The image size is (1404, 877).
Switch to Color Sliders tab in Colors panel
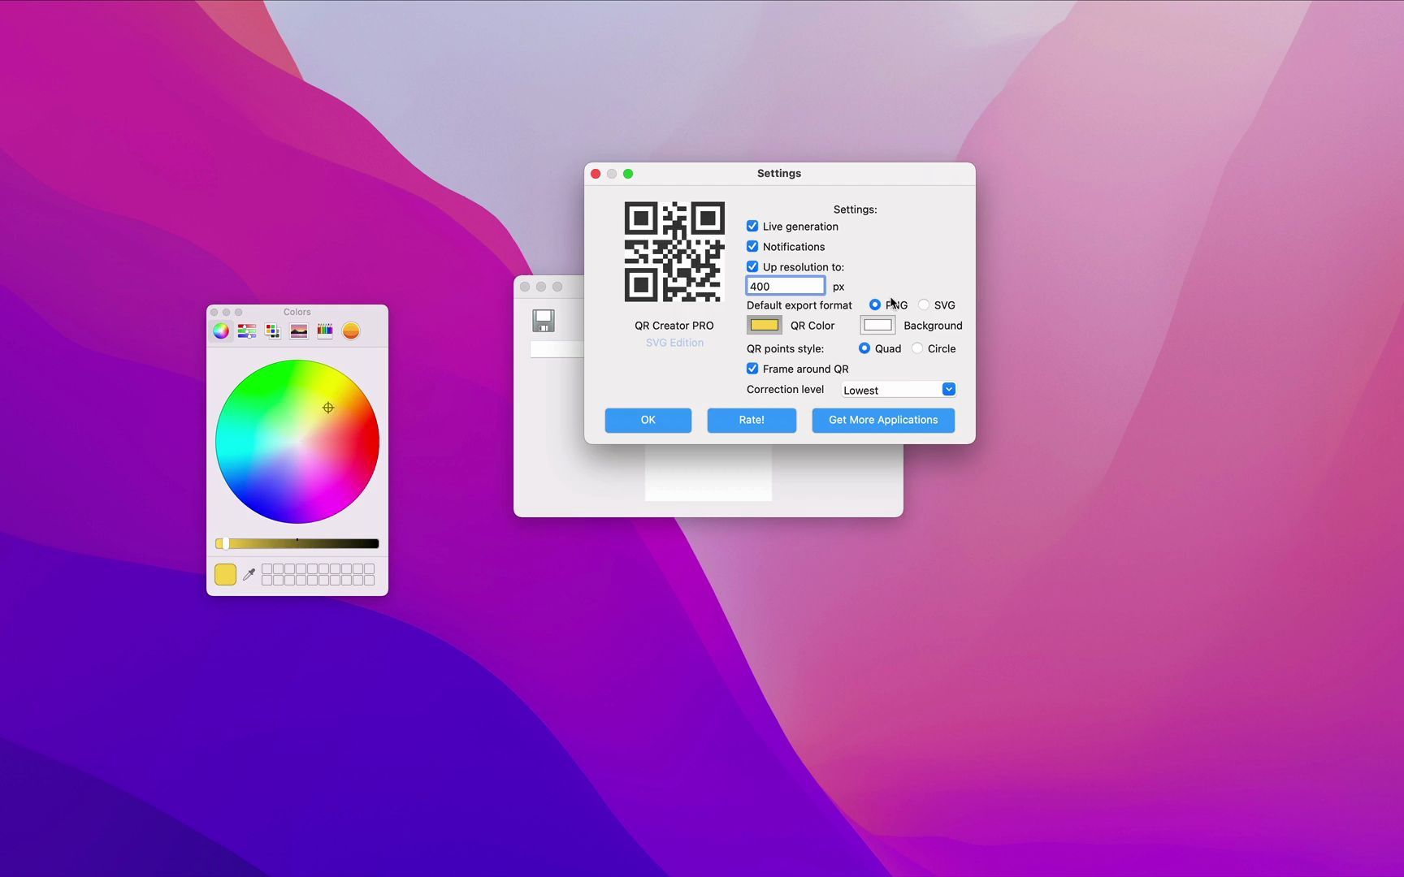(x=247, y=330)
